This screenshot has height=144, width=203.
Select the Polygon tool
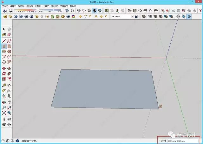point(9,51)
